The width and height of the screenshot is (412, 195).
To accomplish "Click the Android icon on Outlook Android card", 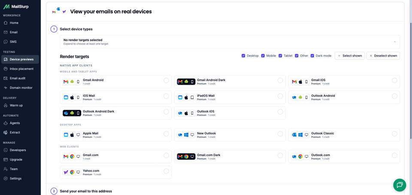I will click(300, 97).
